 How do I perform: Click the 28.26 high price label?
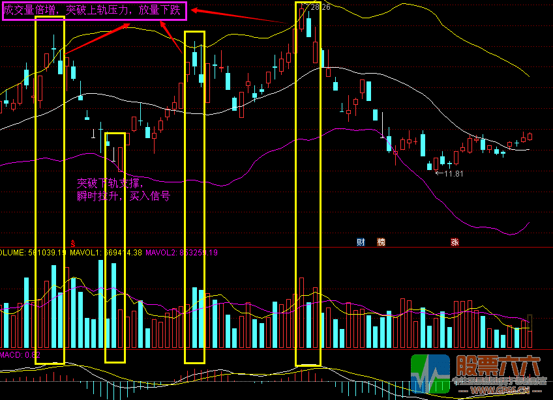tap(320, 7)
